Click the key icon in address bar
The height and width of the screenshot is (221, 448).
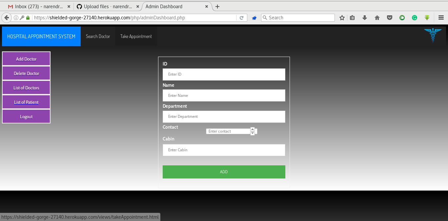(x=22, y=18)
